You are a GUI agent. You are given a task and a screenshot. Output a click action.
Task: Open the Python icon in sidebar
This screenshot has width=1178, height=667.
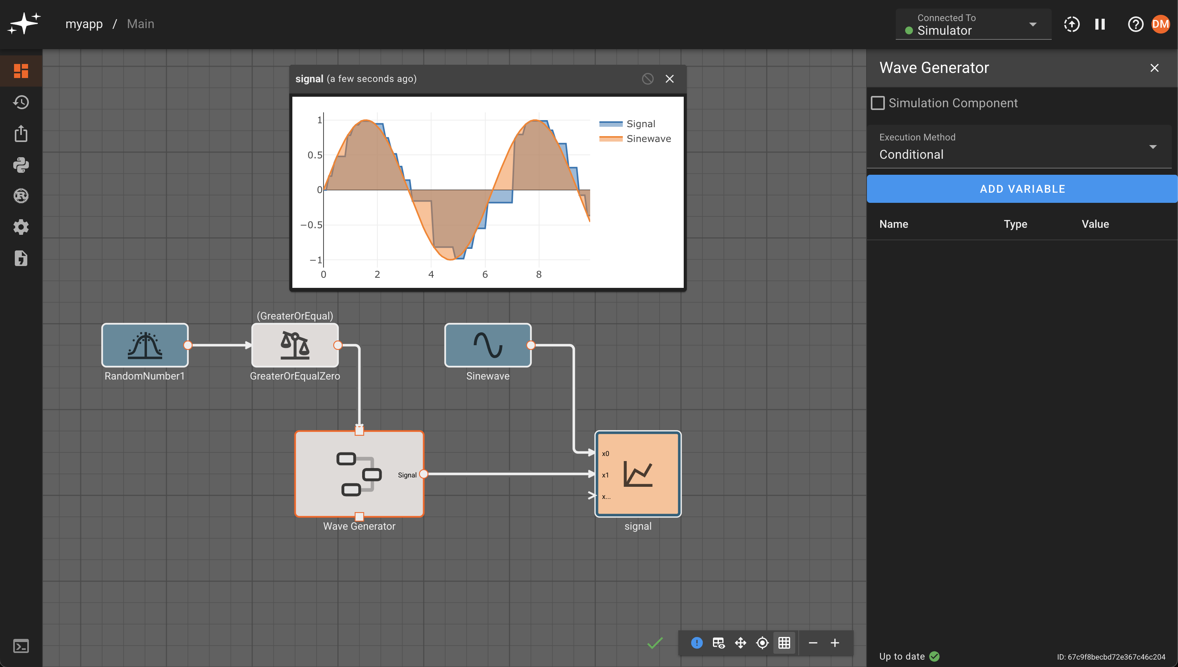pyautogui.click(x=21, y=165)
